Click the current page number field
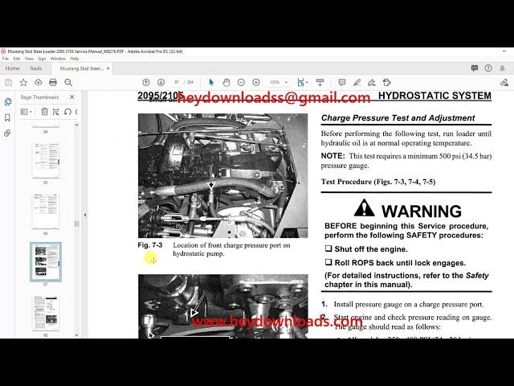The width and height of the screenshot is (514, 386). click(177, 82)
